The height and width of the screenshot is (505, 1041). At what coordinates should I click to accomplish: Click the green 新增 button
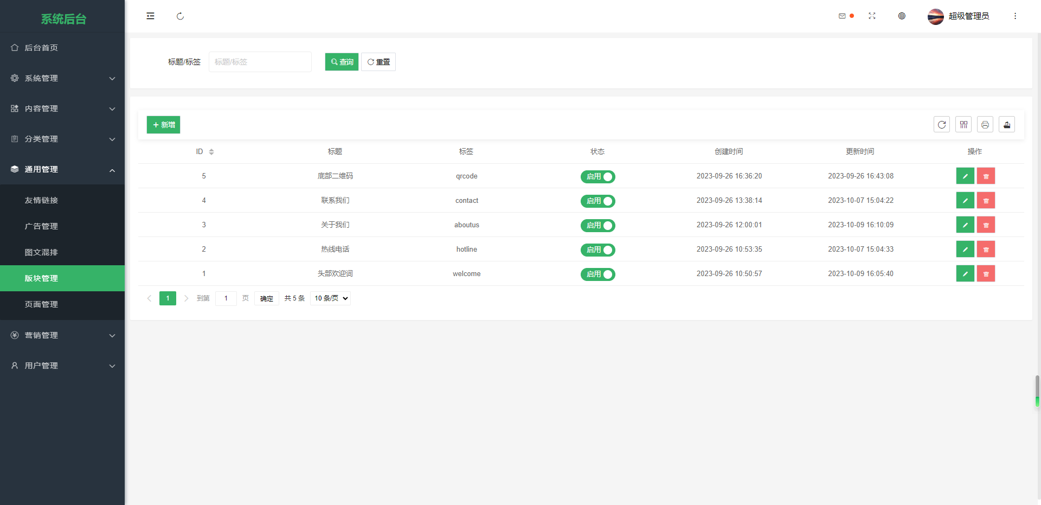163,125
